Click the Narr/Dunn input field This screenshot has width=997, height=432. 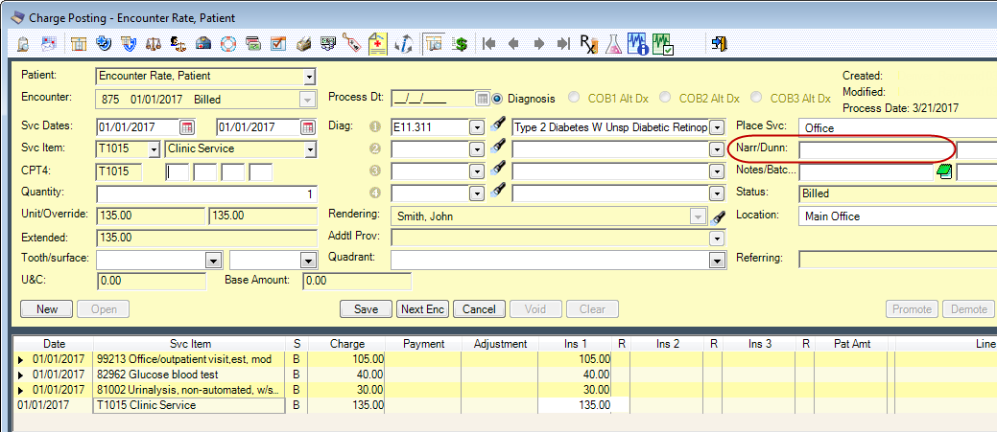pyautogui.click(x=876, y=149)
